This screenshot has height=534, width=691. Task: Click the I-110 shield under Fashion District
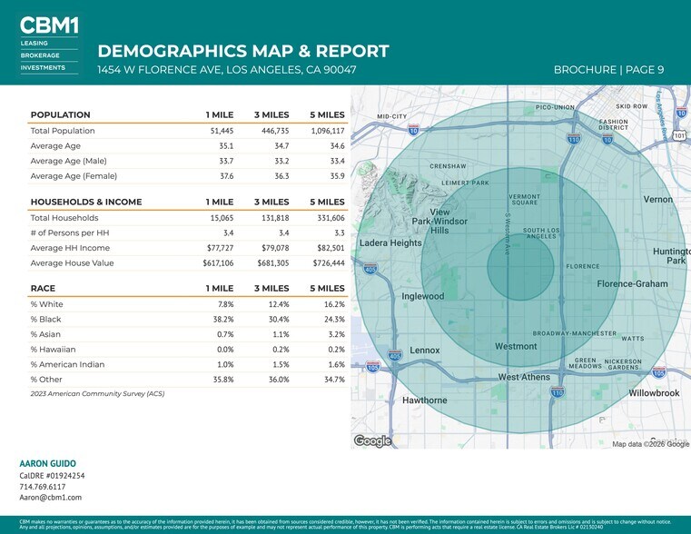click(573, 139)
